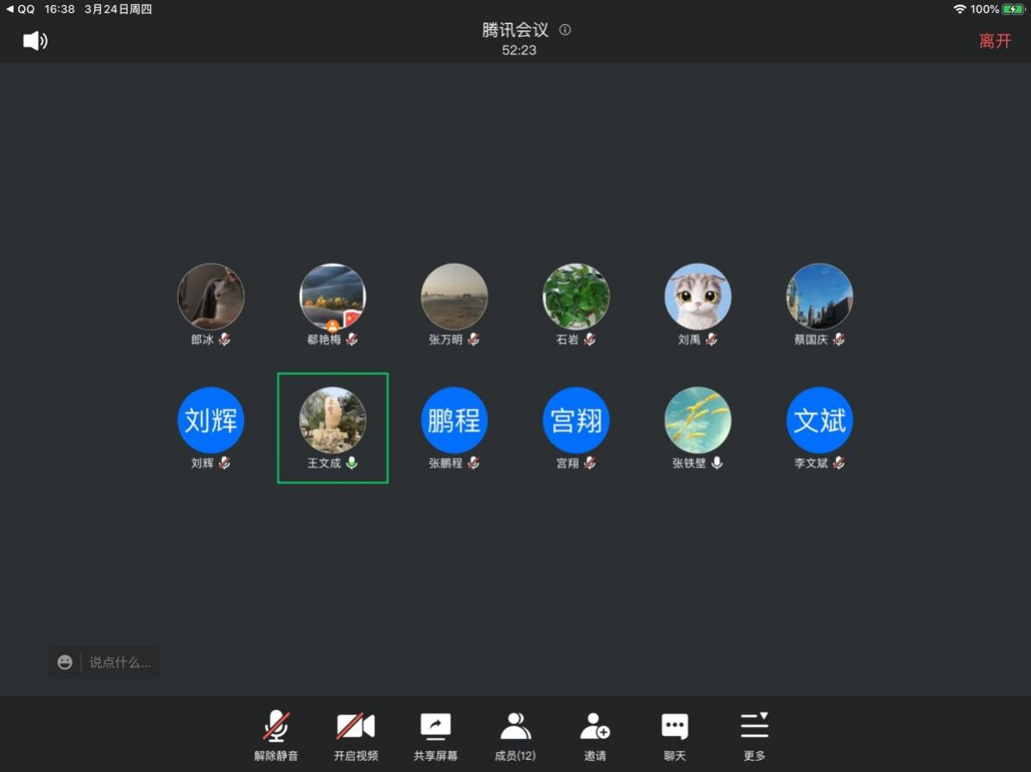Tap the 开启视频 camera icon
The height and width of the screenshot is (772, 1031).
[356, 726]
